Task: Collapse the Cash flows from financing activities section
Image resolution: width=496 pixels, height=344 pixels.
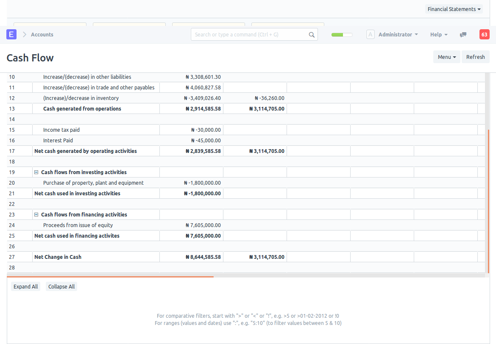Action: (x=36, y=214)
